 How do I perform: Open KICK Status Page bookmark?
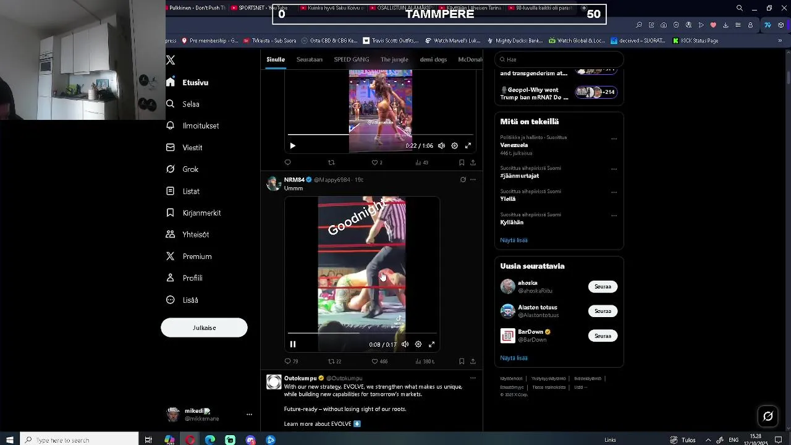[x=695, y=41]
